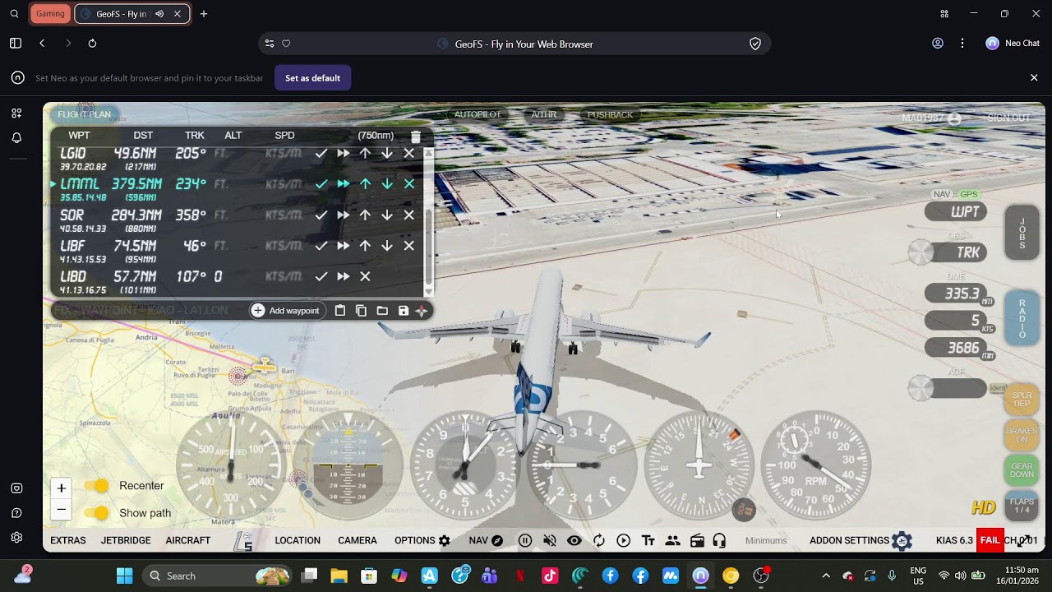Open the AIRCRAFT menu
The width and height of the screenshot is (1052, 592).
188,540
